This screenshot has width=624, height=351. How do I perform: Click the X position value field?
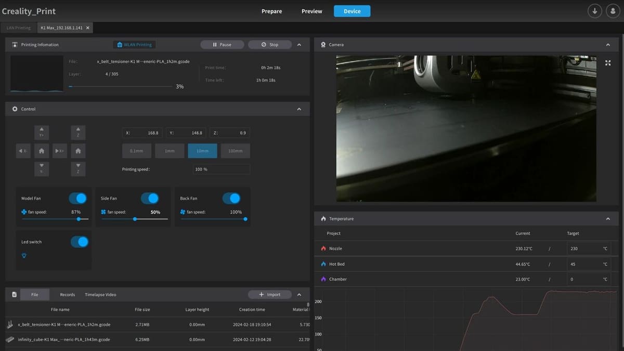point(142,133)
